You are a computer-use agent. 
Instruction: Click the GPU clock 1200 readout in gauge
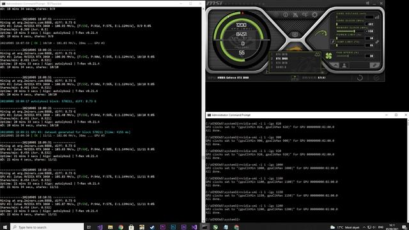[241, 25]
